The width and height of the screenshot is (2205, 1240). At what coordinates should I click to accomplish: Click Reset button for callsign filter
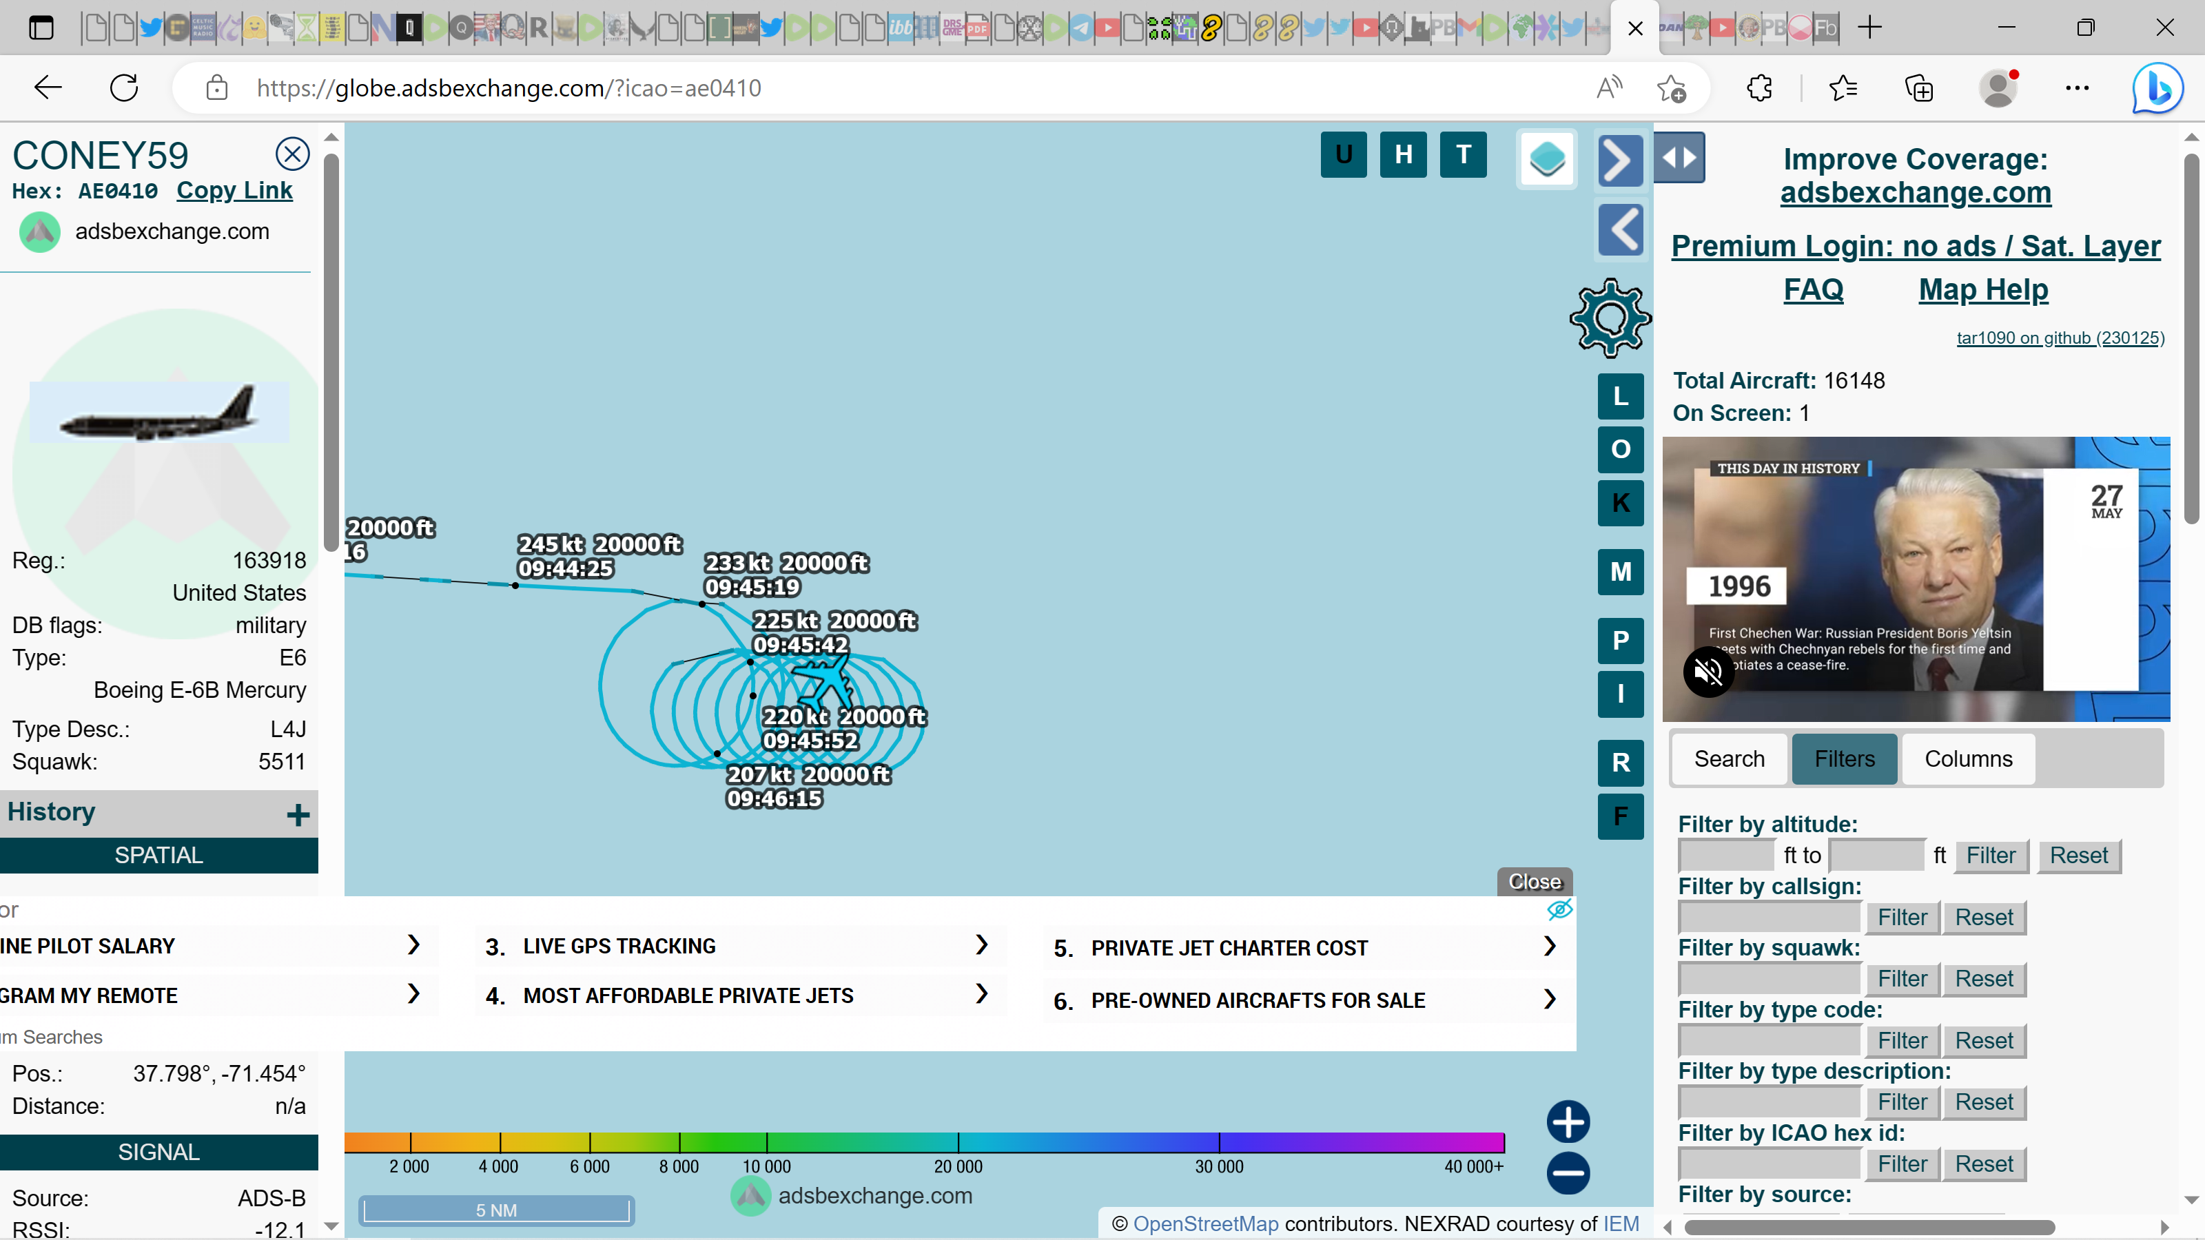[1984, 918]
